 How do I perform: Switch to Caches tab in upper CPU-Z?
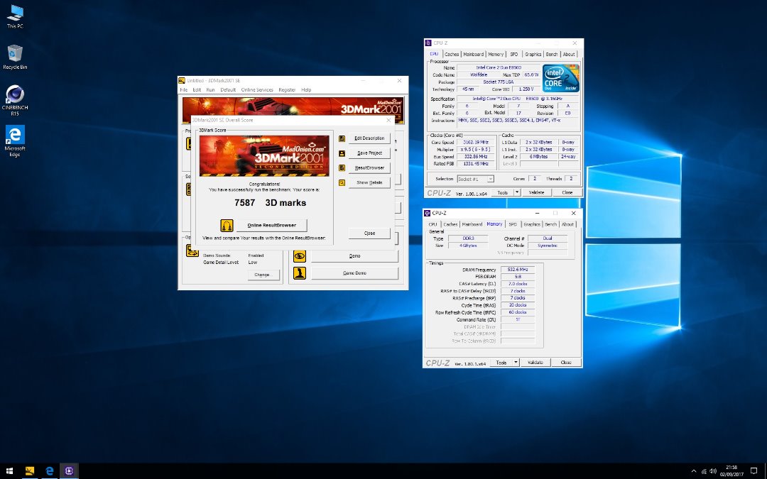(452, 54)
